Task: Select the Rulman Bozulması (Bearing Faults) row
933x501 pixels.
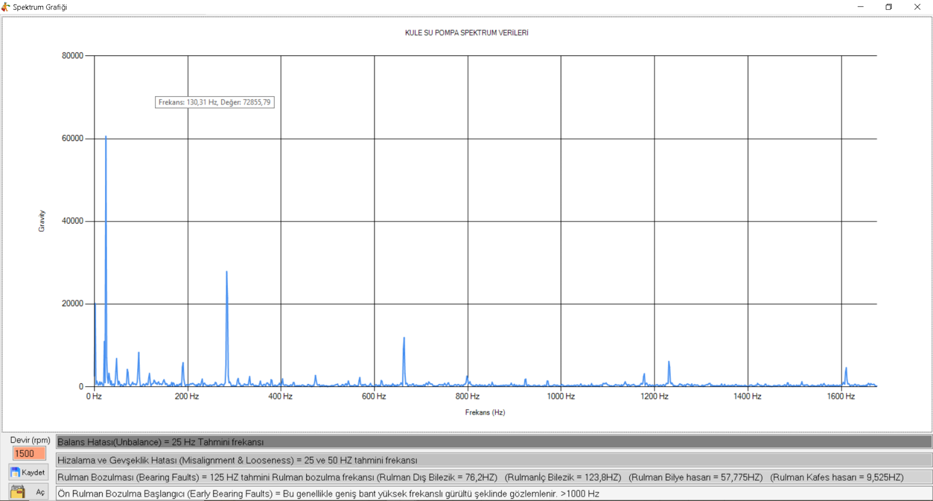Action: pyautogui.click(x=494, y=477)
